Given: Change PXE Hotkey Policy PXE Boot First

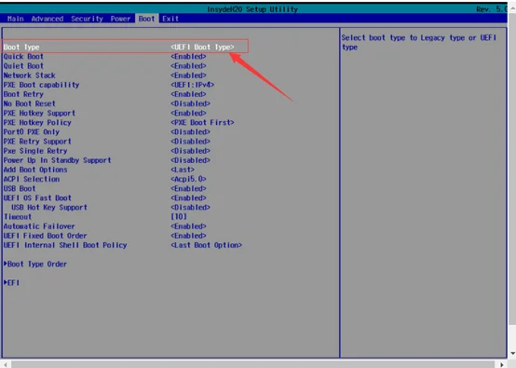Looking at the screenshot, I should click(202, 122).
